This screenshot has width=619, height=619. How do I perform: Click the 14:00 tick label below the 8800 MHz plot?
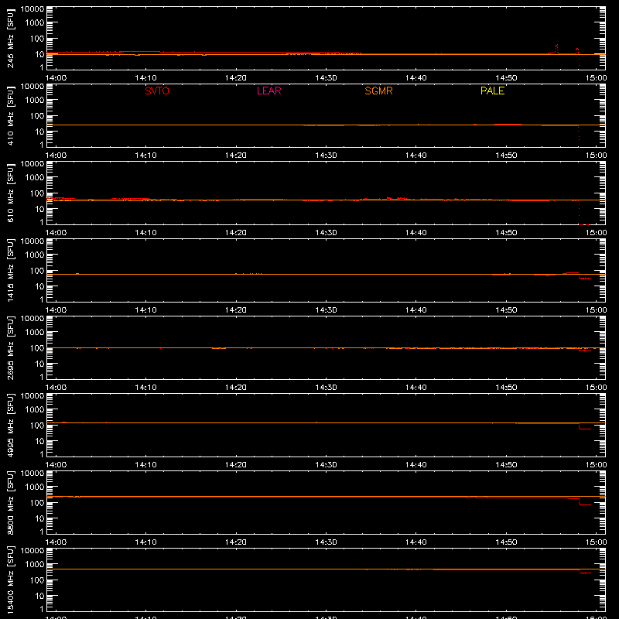pyautogui.click(x=56, y=542)
